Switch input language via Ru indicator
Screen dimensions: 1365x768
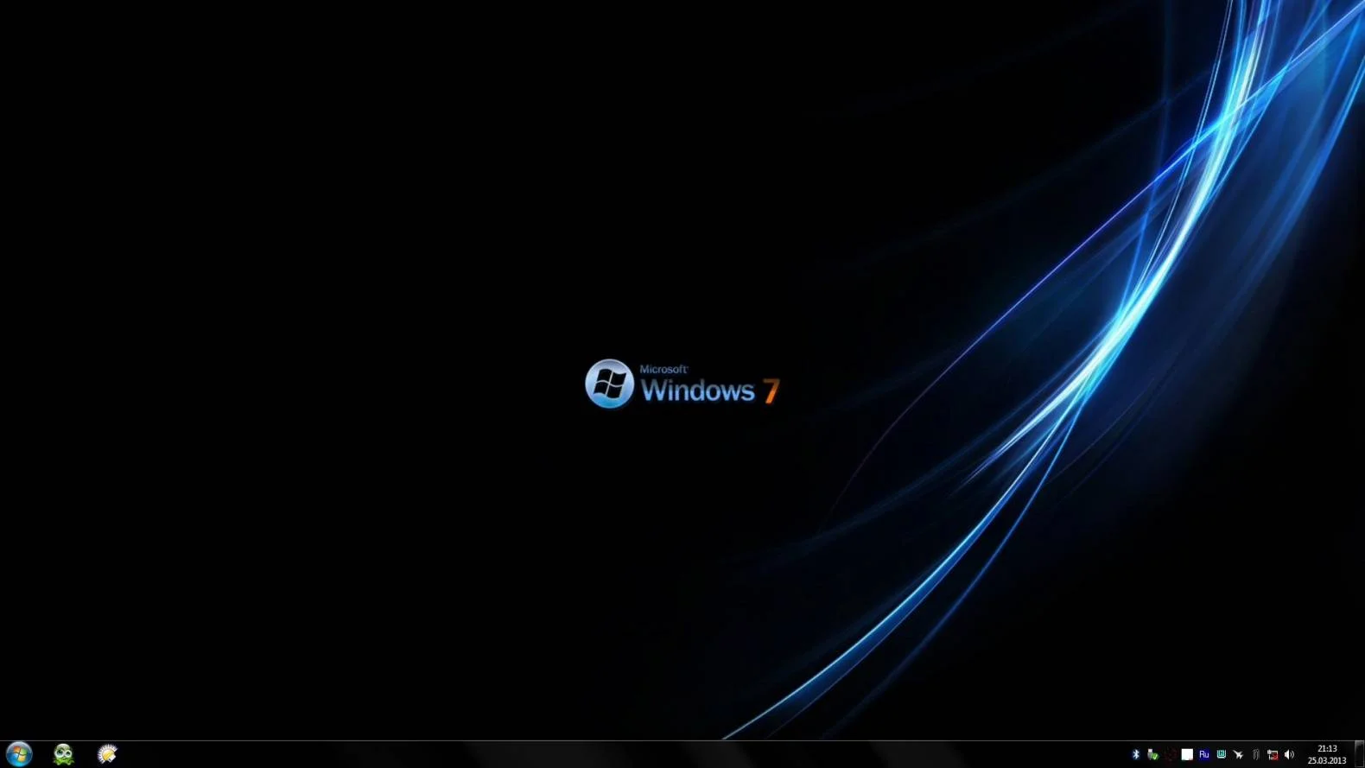pos(1203,755)
